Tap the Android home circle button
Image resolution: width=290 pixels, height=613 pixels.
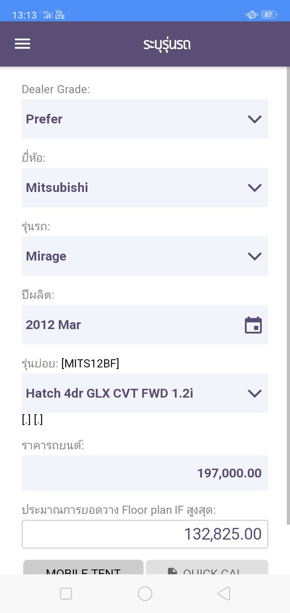[145, 594]
